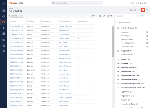Remove Operating System column with trash icon
The image size is (150, 108).
147,39
